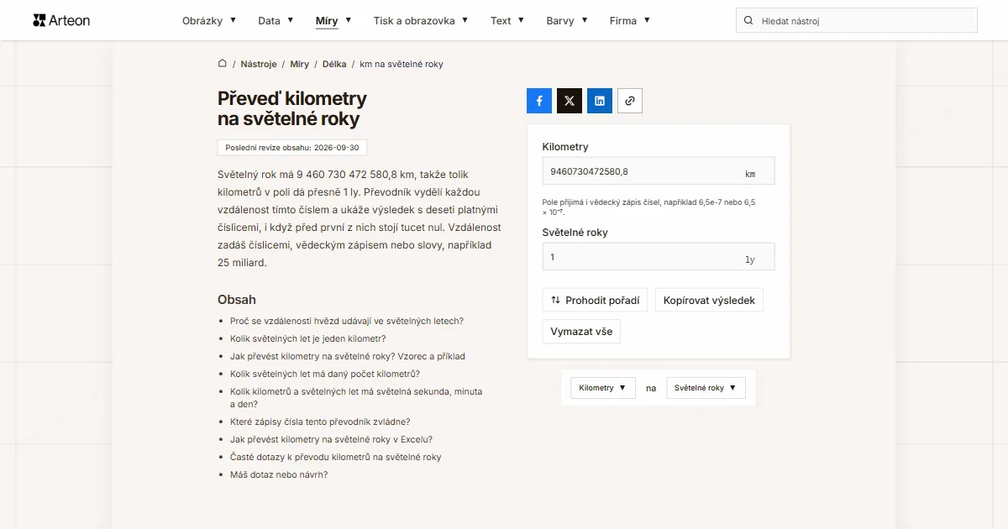Open the Tisk a obrazovka menu

click(421, 20)
